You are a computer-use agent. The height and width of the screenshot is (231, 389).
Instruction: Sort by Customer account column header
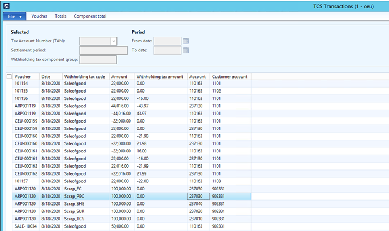tap(231, 77)
